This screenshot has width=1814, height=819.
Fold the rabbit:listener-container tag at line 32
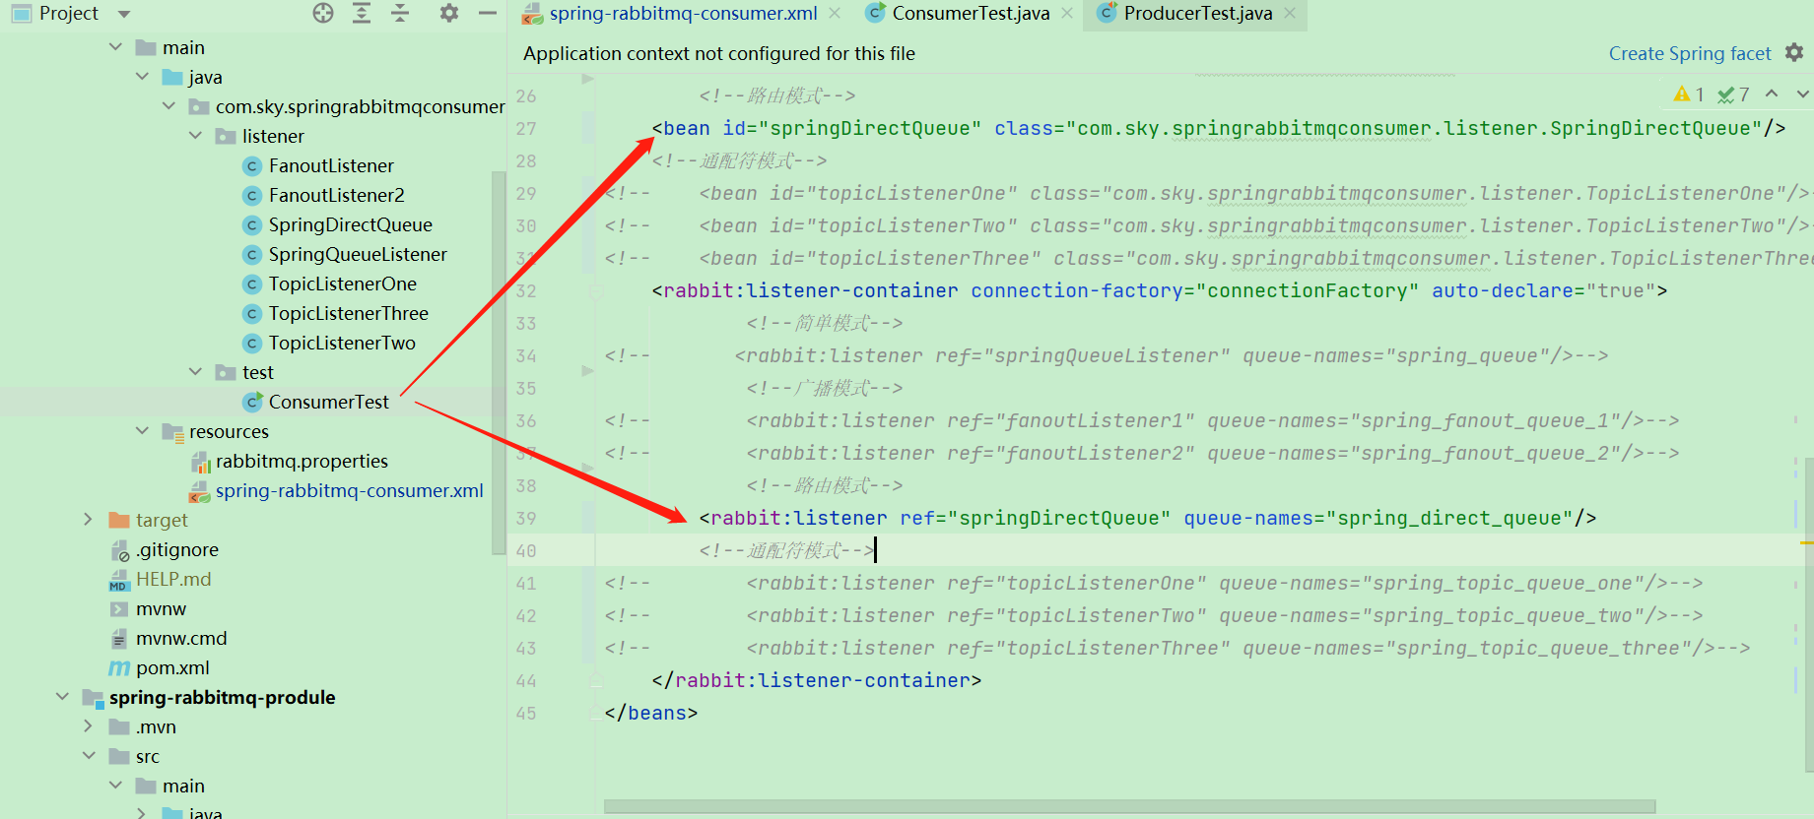[x=596, y=290]
